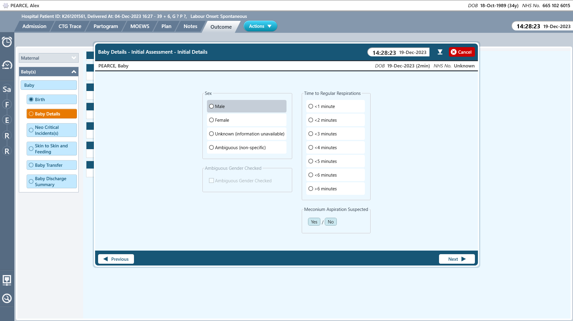This screenshot has width=573, height=321.
Task: Open the Partogram tab
Action: [106, 26]
